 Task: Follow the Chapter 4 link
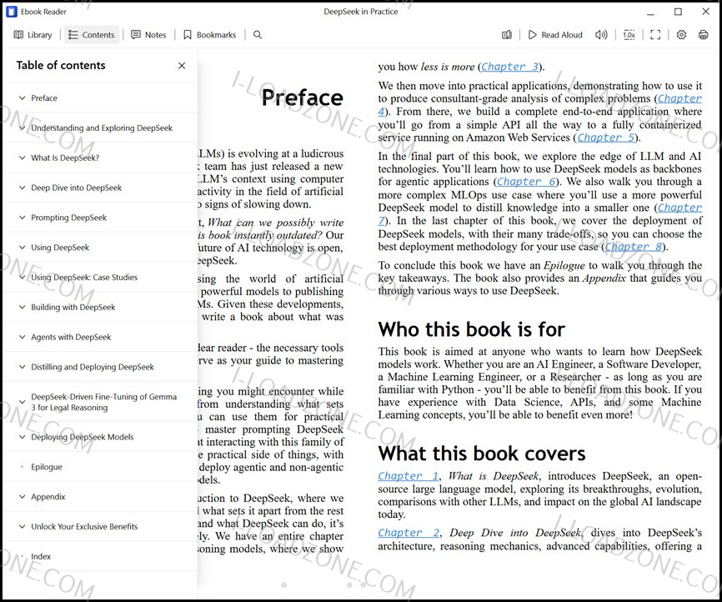coord(679,98)
